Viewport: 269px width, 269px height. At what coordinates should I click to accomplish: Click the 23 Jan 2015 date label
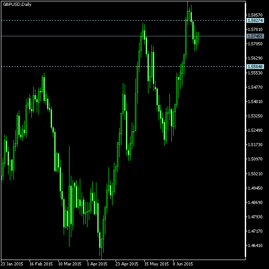(x=12, y=264)
